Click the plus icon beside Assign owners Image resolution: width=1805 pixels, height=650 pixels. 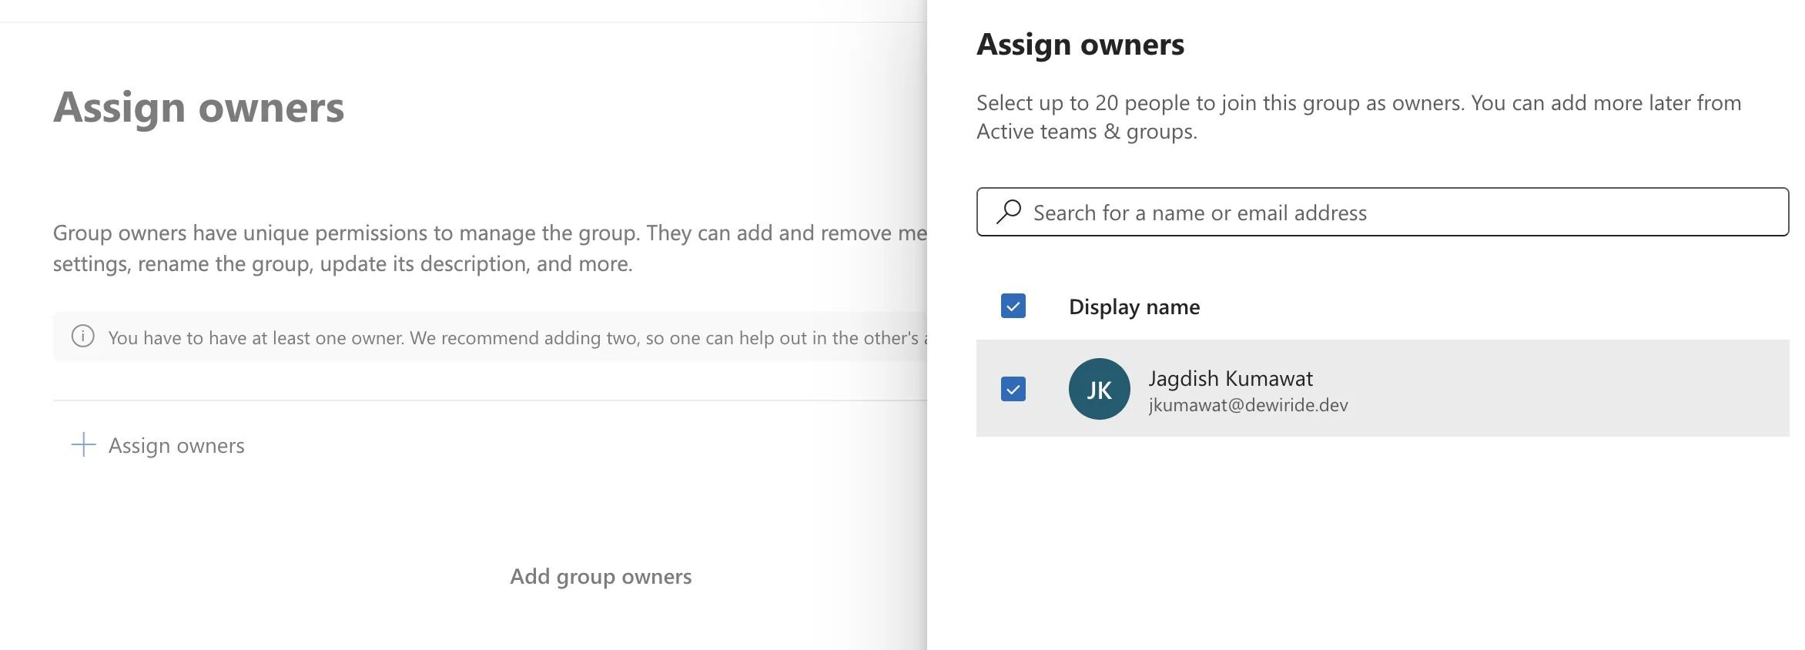(83, 444)
